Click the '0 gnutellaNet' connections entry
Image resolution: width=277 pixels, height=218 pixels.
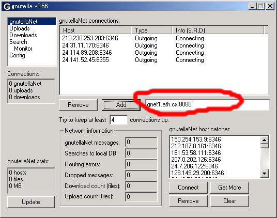(25, 84)
